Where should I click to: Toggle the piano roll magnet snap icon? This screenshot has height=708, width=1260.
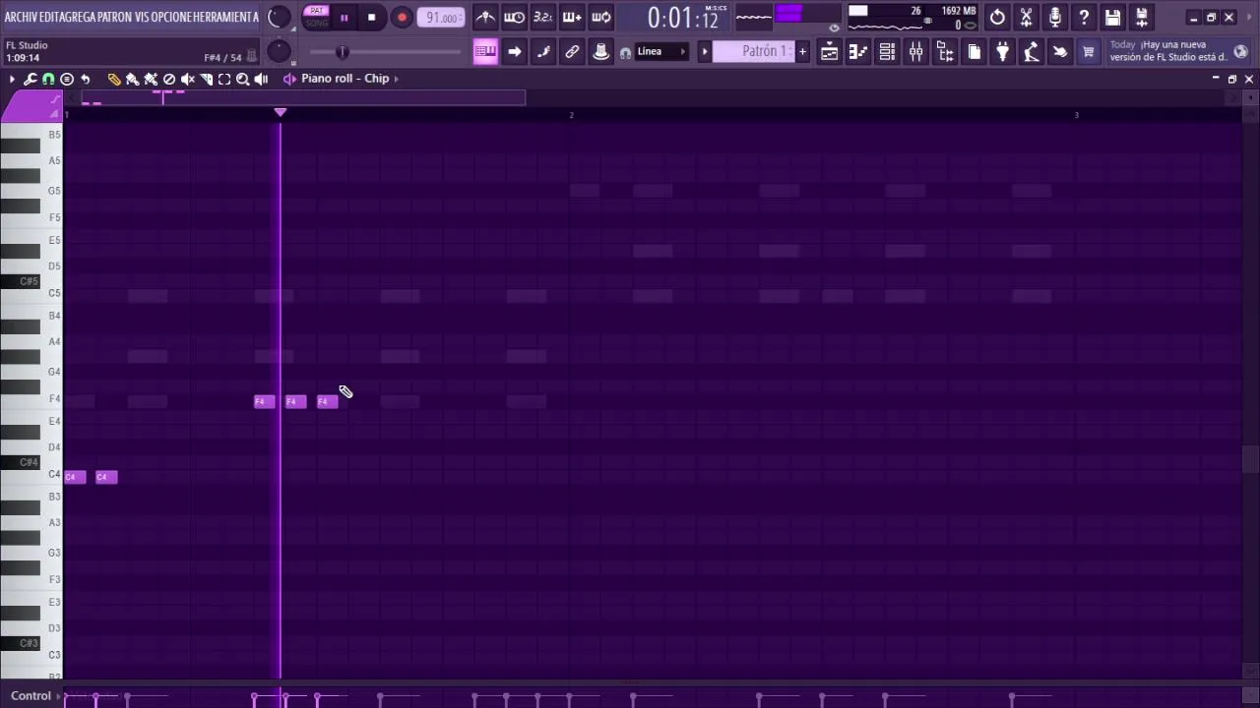pyautogui.click(x=48, y=79)
